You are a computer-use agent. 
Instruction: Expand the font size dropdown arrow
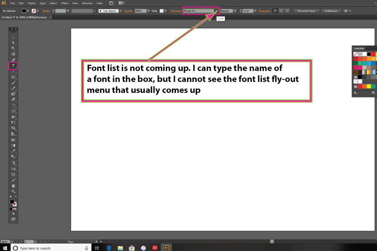(x=255, y=11)
